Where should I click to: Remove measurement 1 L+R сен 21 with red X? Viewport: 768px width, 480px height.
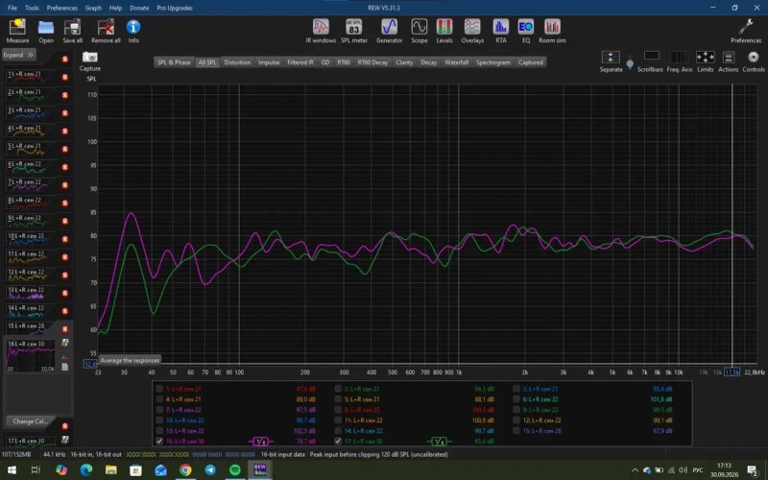point(64,78)
